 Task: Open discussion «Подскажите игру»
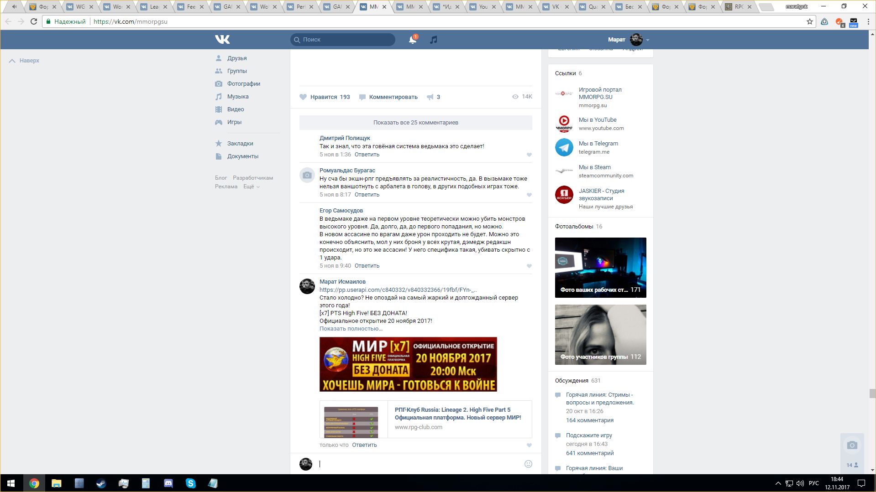coord(589,435)
